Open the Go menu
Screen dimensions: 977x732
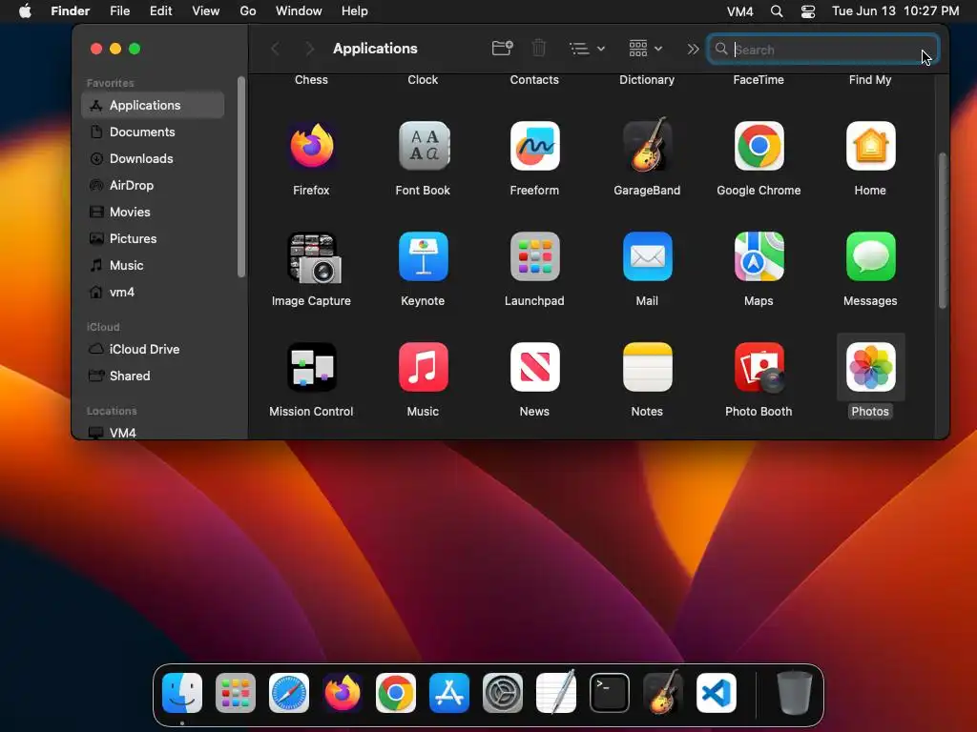247,11
